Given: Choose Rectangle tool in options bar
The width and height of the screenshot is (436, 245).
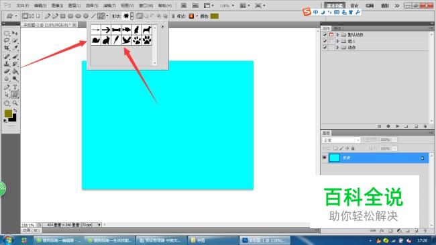Looking at the screenshot, I should pyautogui.click(x=63, y=16).
